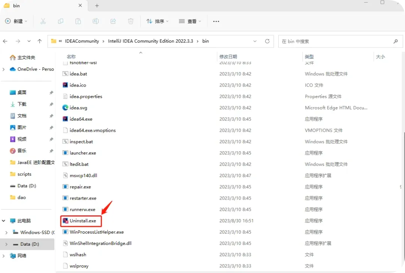Open the 查看 (View) dropdown
Image resolution: width=405 pixels, height=273 pixels.
click(190, 21)
